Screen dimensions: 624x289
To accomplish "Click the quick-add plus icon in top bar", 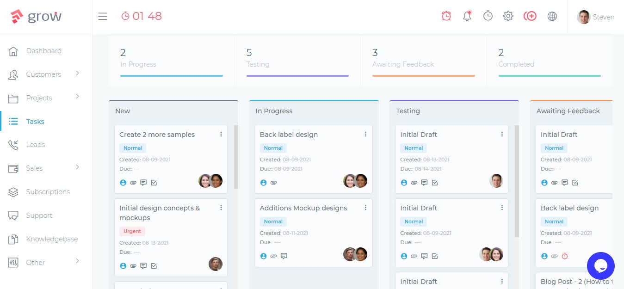I will click(530, 16).
